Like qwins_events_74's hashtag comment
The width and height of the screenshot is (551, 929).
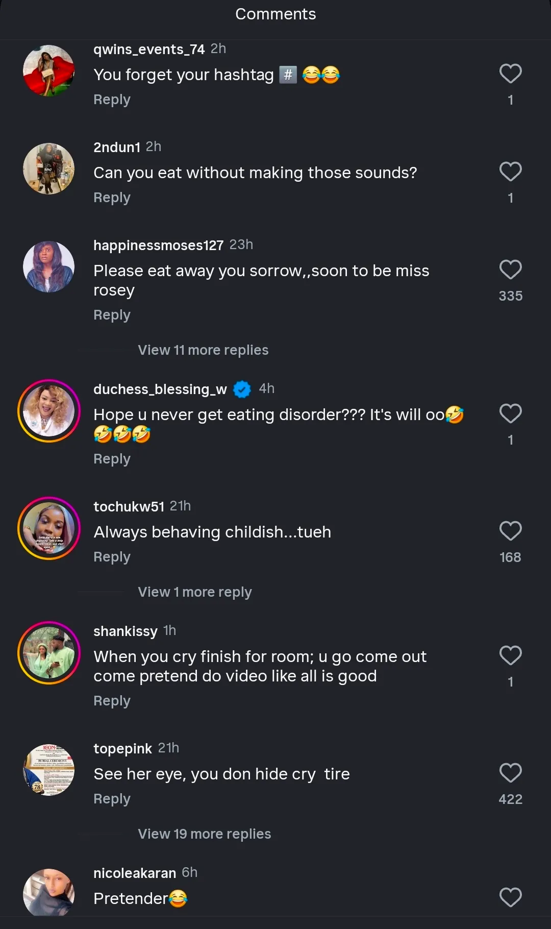[510, 74]
